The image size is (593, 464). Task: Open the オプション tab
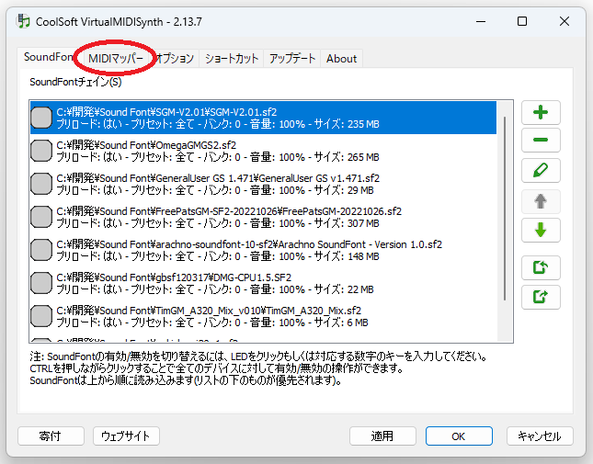point(175,59)
